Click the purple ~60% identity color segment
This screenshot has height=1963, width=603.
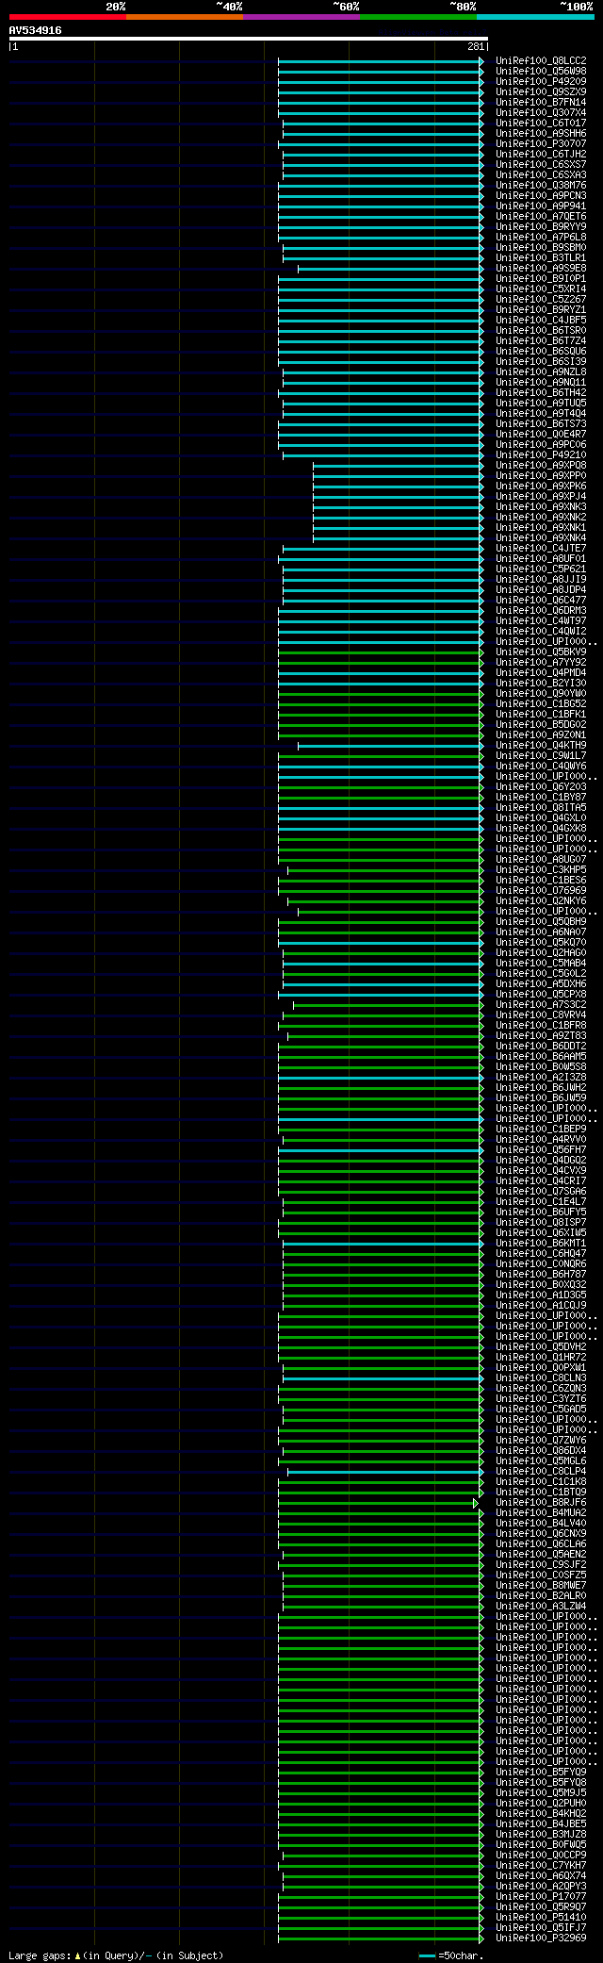coord(301,17)
